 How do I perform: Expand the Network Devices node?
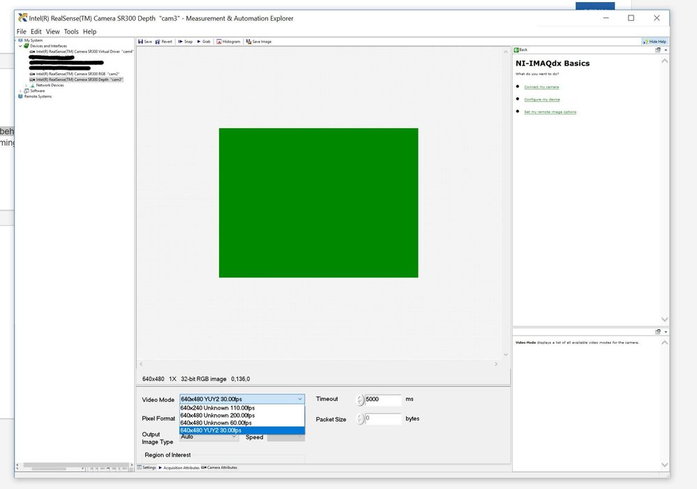tap(27, 85)
